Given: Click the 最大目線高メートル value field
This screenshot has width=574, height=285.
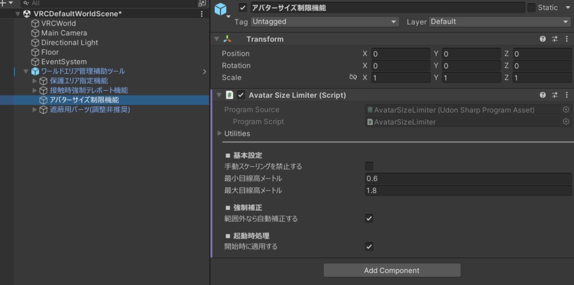Looking at the screenshot, I should [x=468, y=191].
